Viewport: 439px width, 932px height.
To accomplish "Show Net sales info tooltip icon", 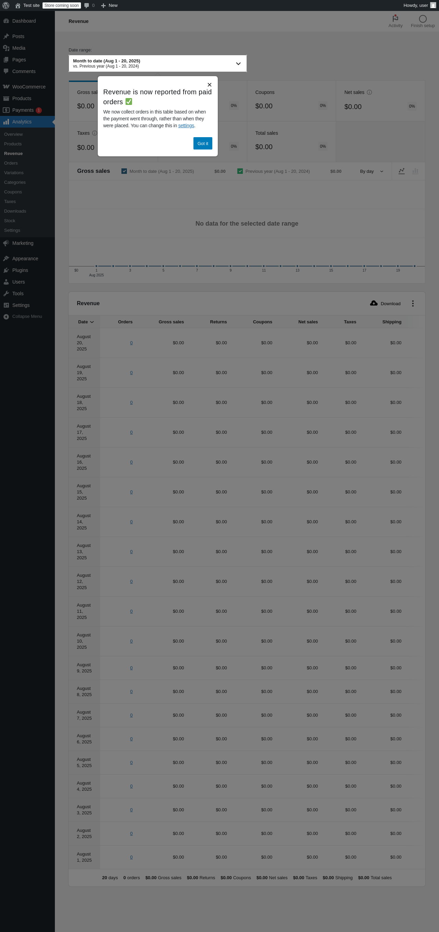I will click(369, 92).
